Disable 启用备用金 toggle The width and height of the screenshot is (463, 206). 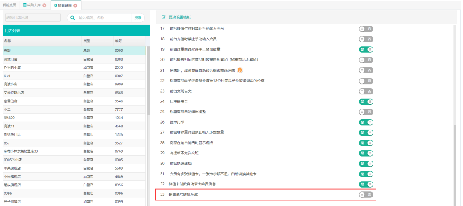pyautogui.click(x=366, y=101)
